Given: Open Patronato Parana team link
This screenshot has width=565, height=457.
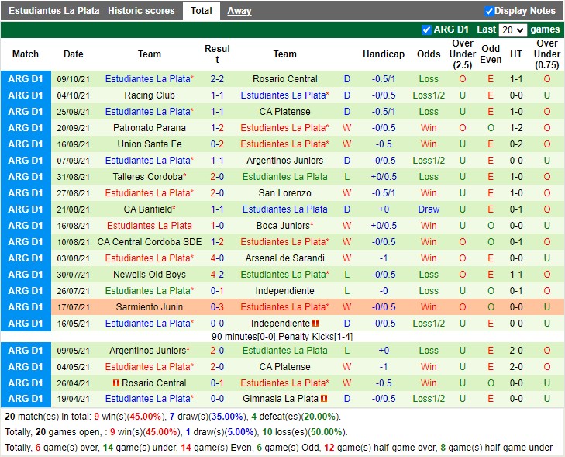Looking at the screenshot, I should 150,128.
